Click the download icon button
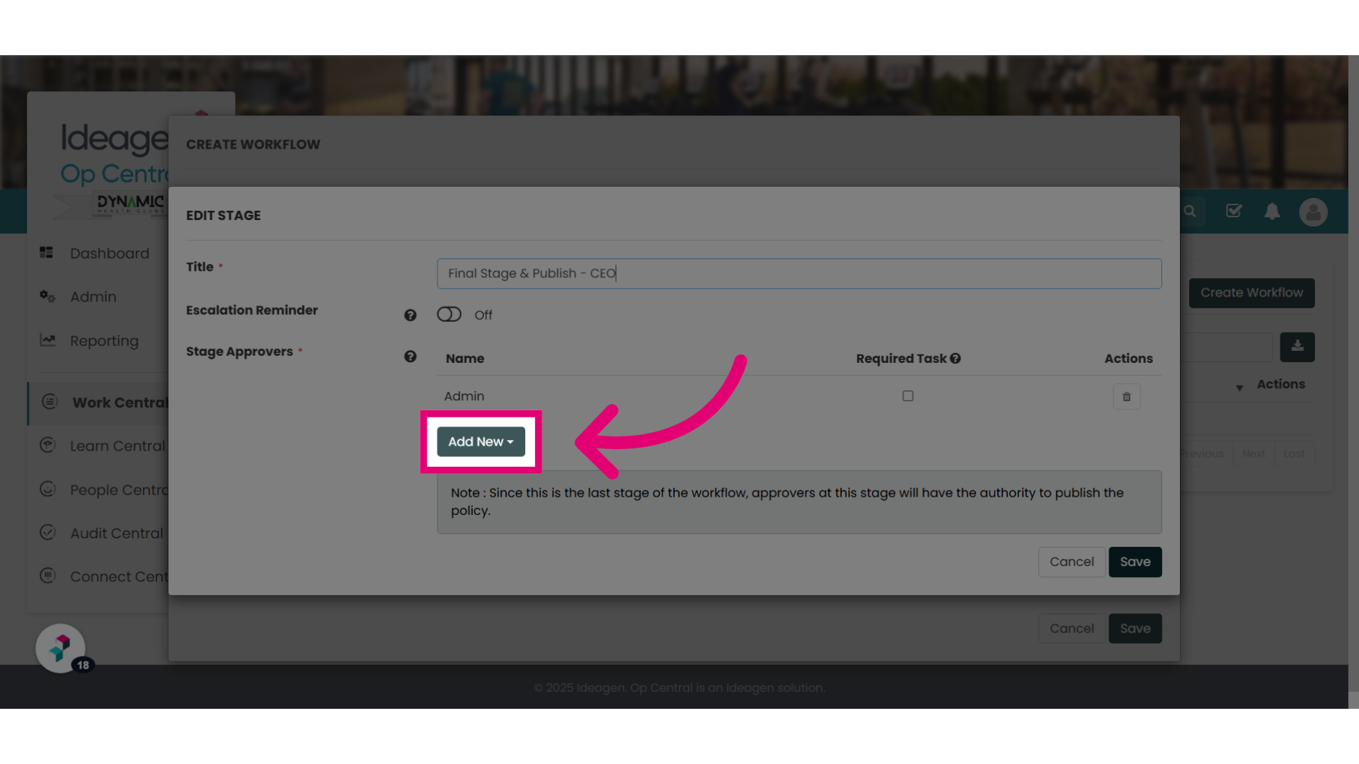The width and height of the screenshot is (1359, 764). [1297, 347]
